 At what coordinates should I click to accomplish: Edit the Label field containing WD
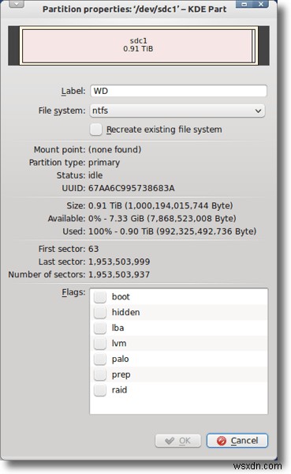[178, 91]
